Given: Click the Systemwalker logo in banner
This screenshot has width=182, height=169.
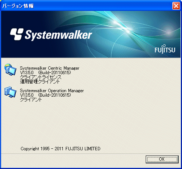Looking at the screenshot, I should pos(51,34).
